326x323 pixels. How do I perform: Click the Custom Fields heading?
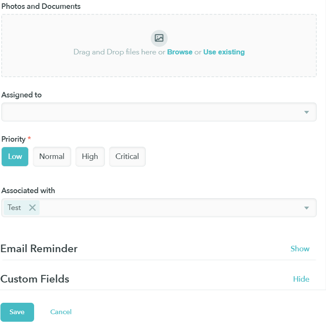pos(35,279)
